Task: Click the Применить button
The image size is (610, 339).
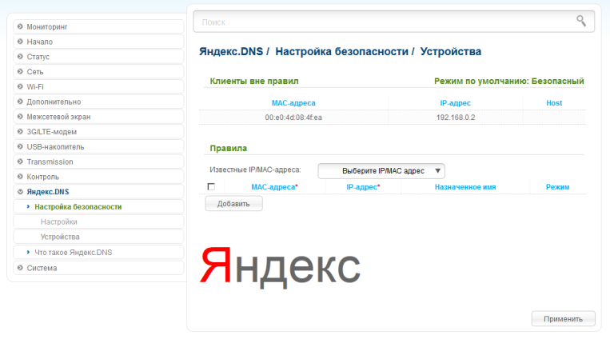Action: coord(564,319)
